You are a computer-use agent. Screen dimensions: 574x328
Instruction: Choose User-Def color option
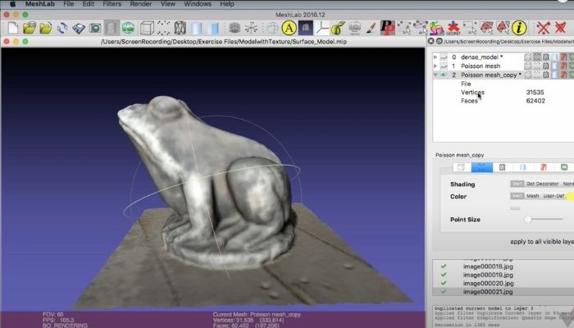[x=553, y=196]
